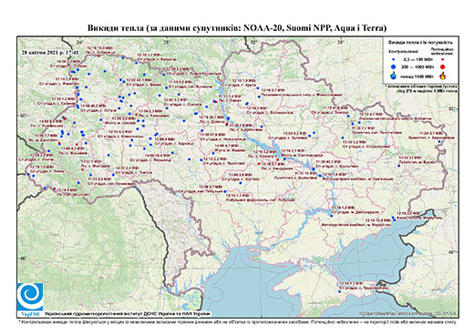Viewport: 474px width, 335px height.
Task: Select the blue flame legend icon
Action: [x=394, y=76]
